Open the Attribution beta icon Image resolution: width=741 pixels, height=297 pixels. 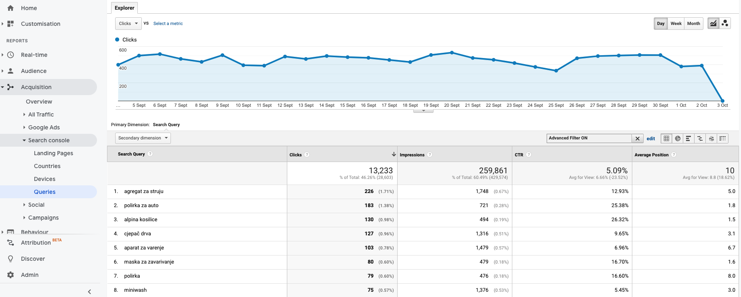coord(11,243)
